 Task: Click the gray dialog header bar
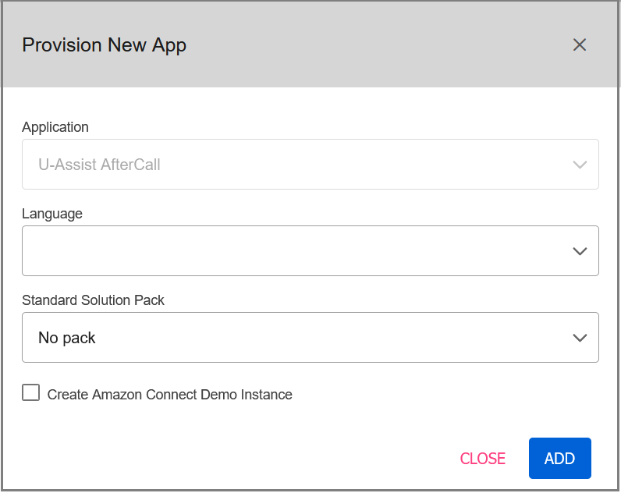310,44
